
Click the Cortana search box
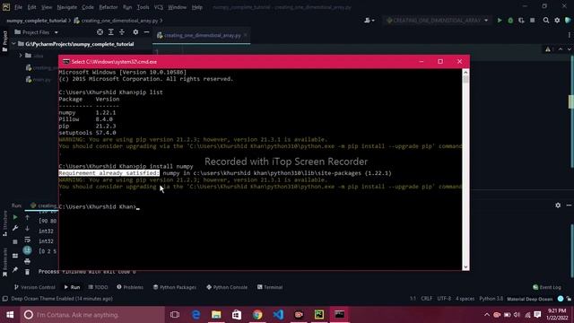pyautogui.click(x=92, y=315)
